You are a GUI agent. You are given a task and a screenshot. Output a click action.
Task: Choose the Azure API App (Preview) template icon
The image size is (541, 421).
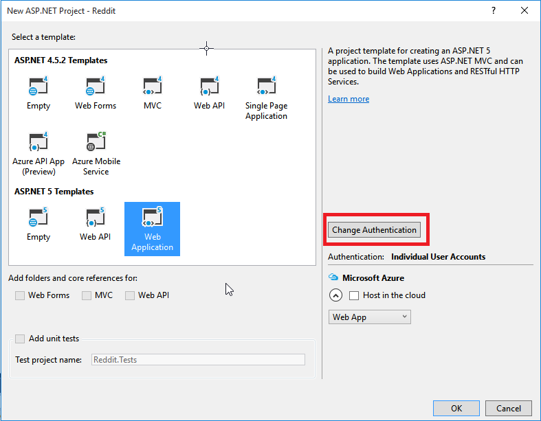(x=38, y=141)
